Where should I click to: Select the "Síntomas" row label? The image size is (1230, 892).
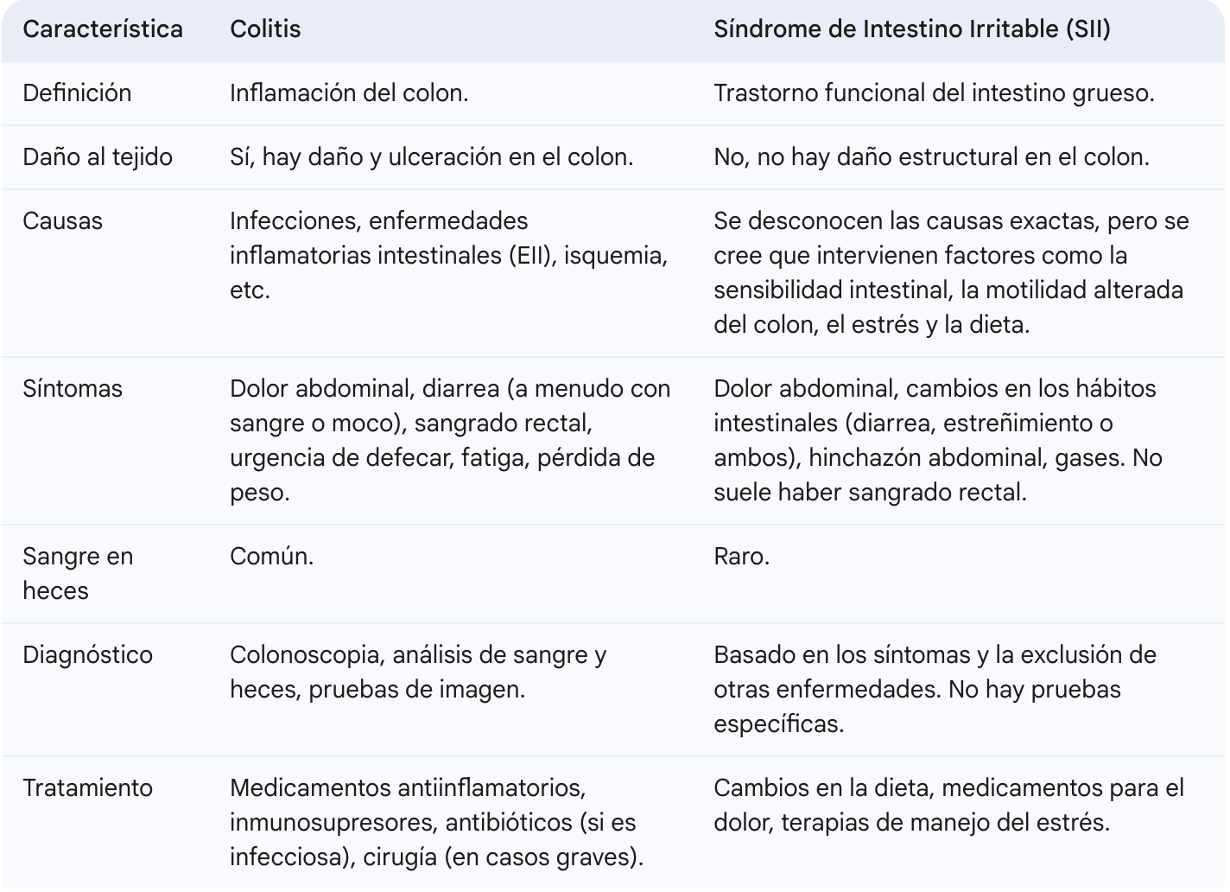pos(73,389)
